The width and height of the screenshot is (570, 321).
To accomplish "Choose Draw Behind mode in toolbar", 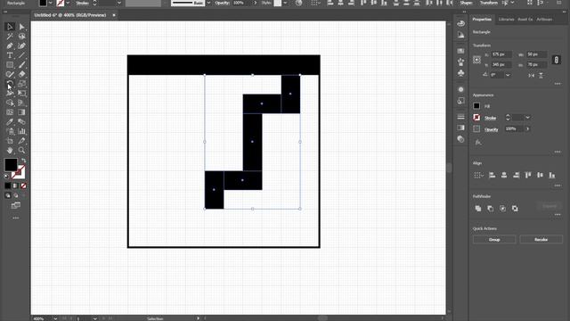I will click(x=16, y=195).
